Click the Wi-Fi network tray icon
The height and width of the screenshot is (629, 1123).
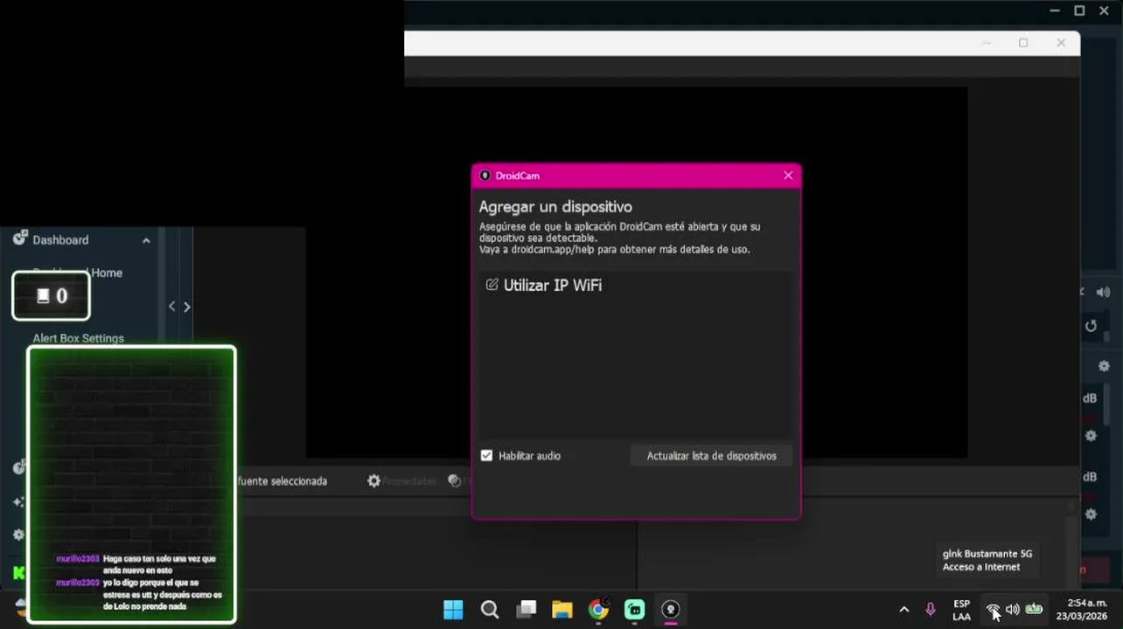[993, 610]
